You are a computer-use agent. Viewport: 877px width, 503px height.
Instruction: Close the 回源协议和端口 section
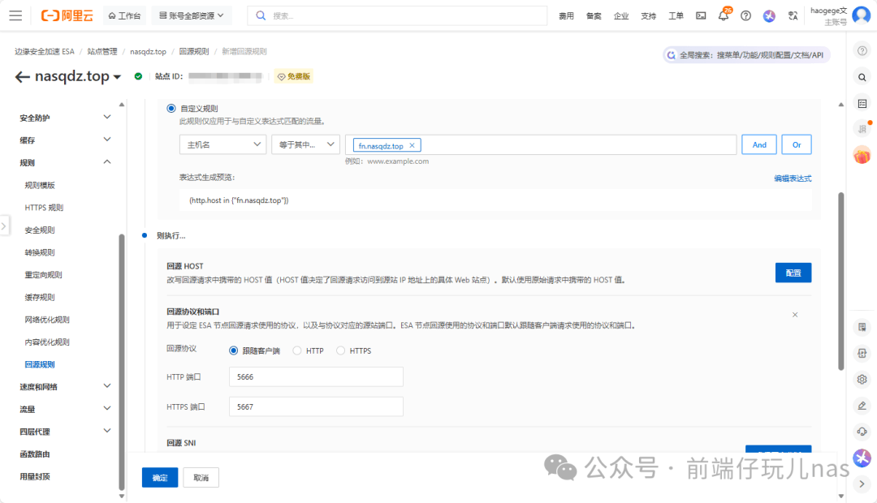(795, 314)
